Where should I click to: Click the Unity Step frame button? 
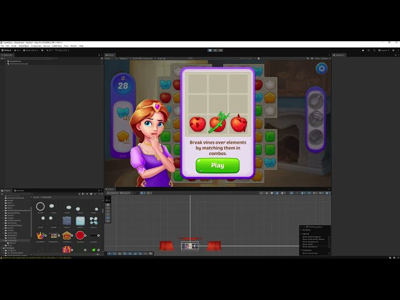tap(221, 50)
